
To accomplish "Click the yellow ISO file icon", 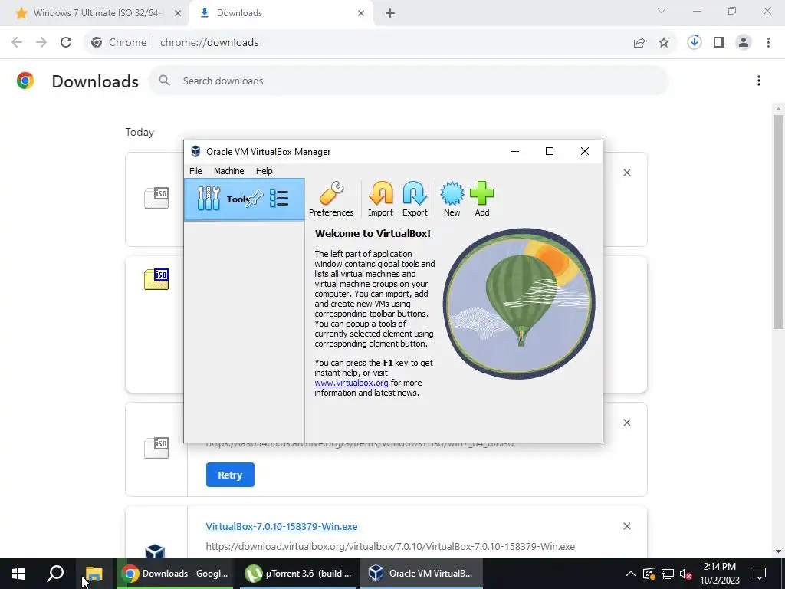I will 156,279.
